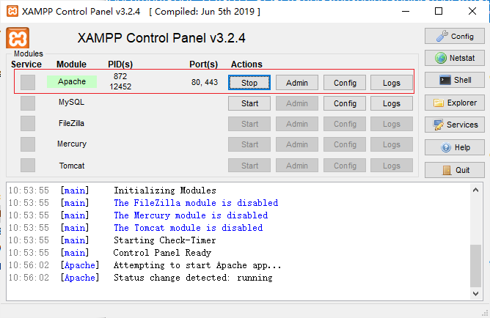Click log line 'The FileZilla module is disabled'
490x318 pixels.
tap(196, 203)
